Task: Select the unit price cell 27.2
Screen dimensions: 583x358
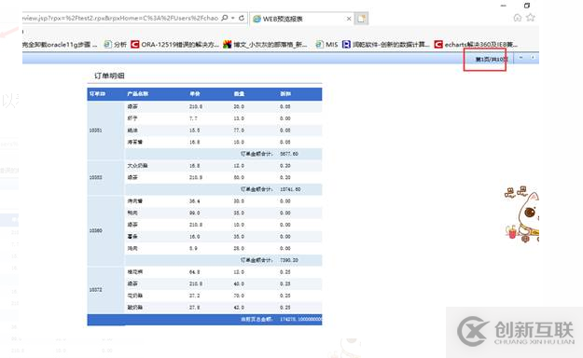Action: [194, 296]
